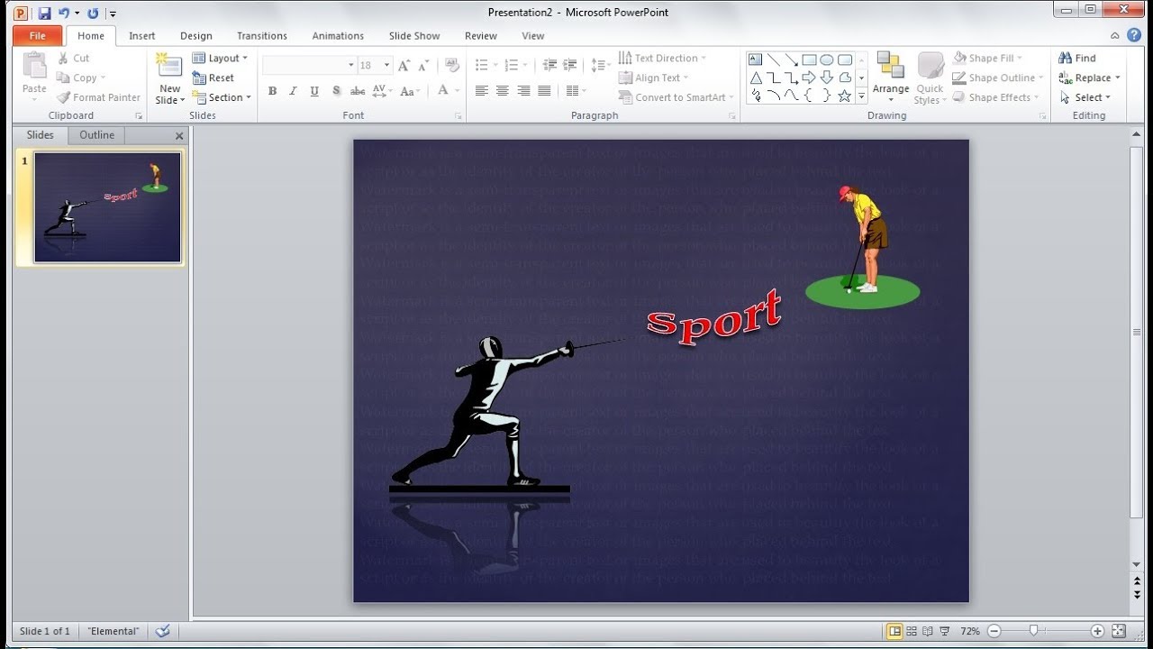Select the Oval shape in shapes gallery

click(827, 59)
